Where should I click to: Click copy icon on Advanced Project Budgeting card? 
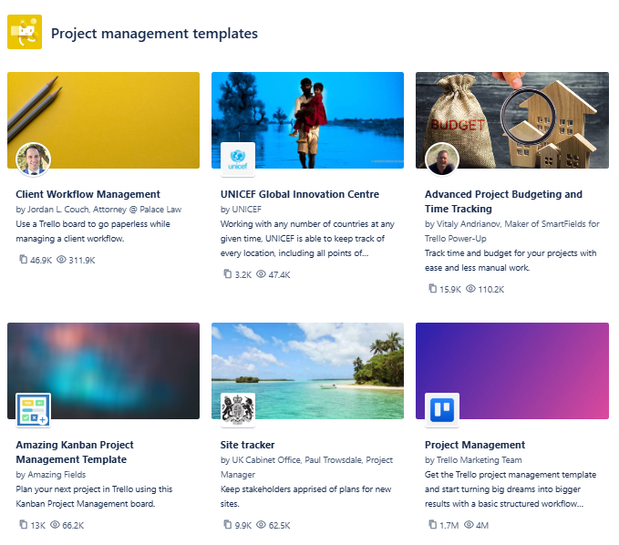click(x=433, y=289)
